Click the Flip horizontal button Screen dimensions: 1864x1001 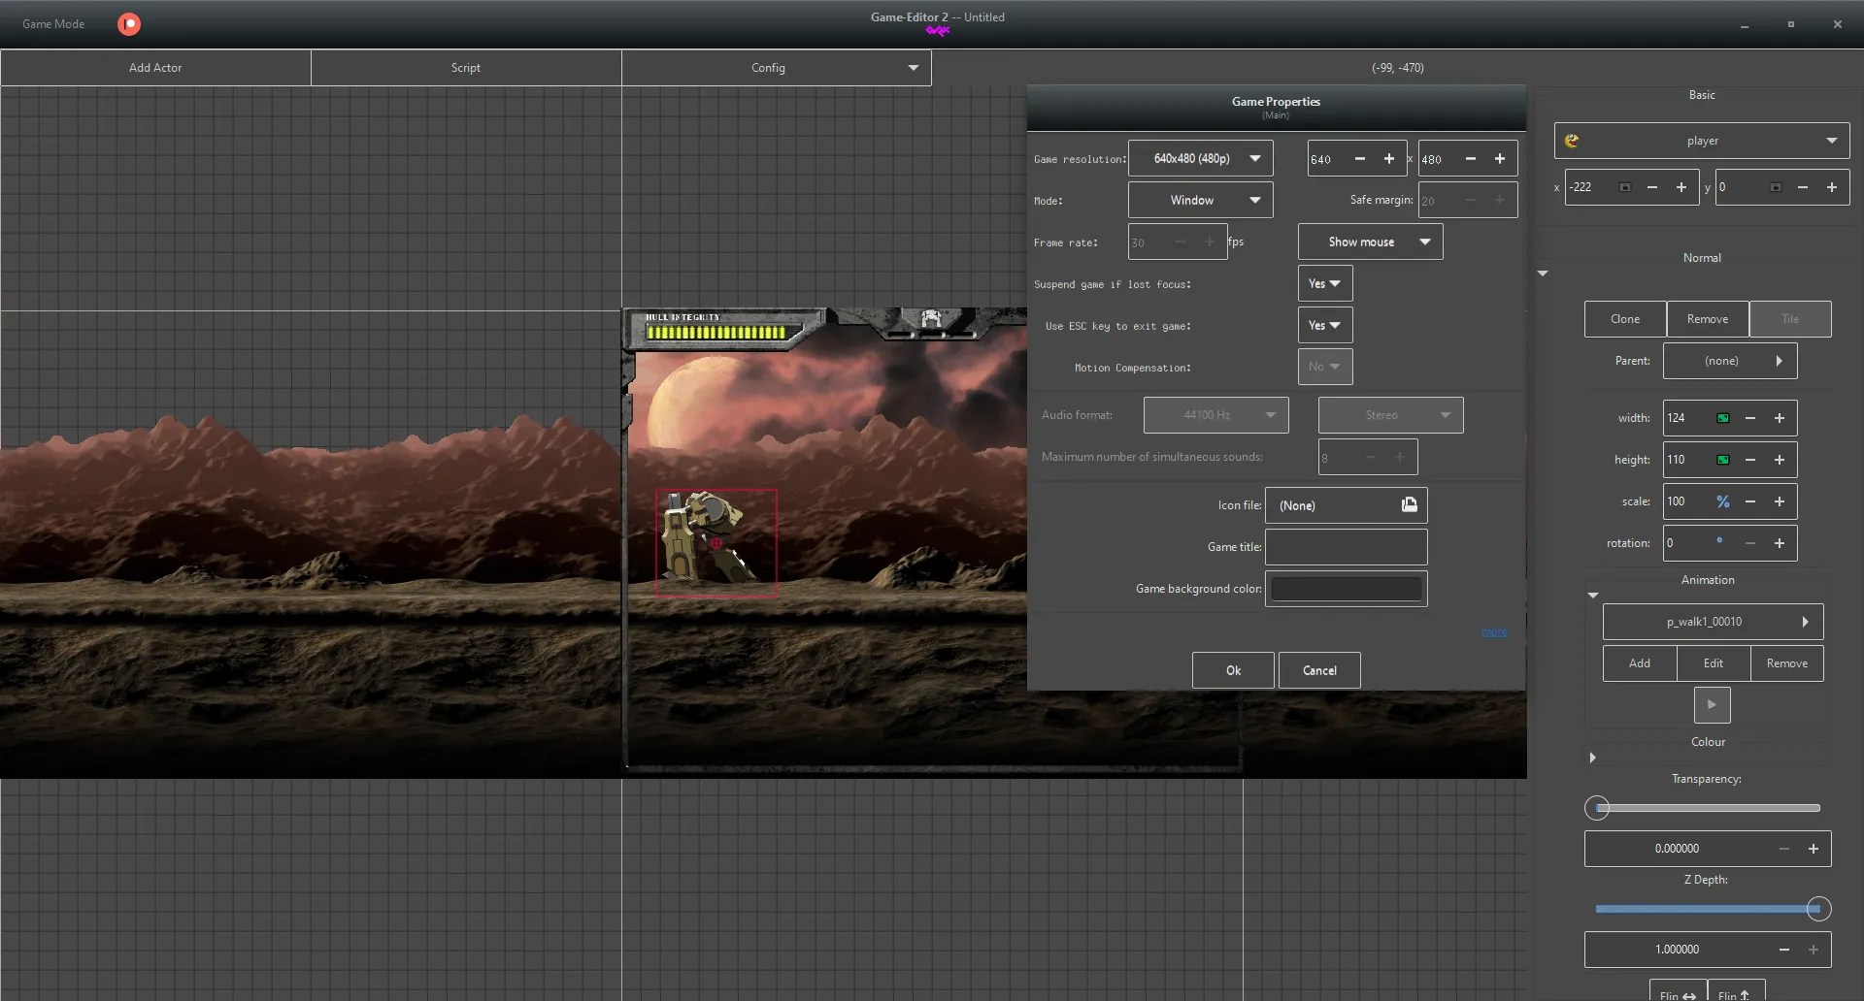pyautogui.click(x=1678, y=990)
